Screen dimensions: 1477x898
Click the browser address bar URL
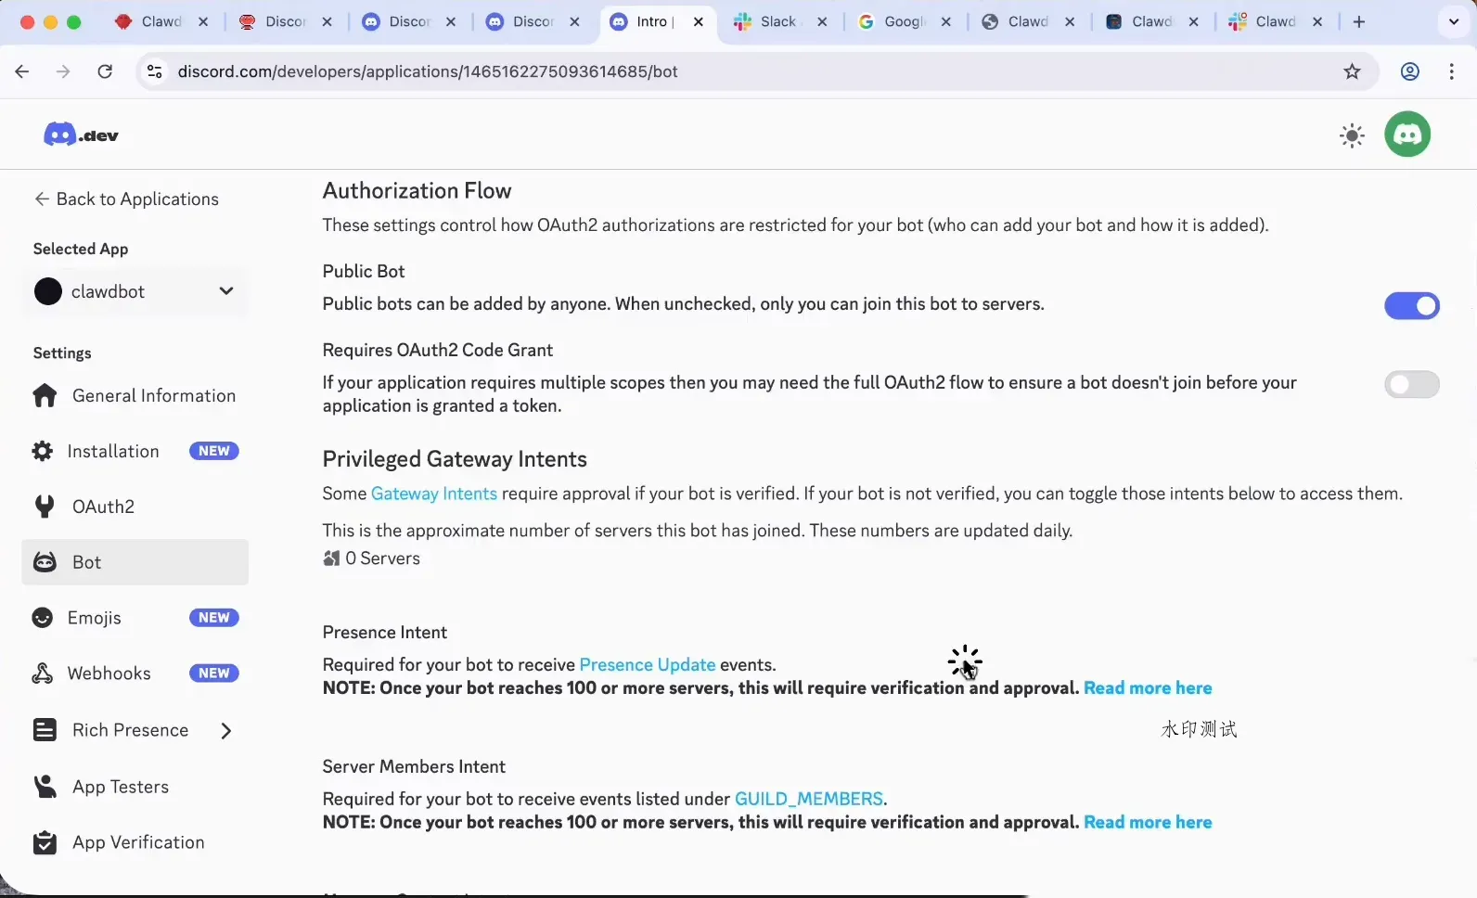click(427, 71)
